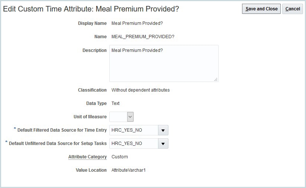Click the Description box resize handle

tap(216, 79)
